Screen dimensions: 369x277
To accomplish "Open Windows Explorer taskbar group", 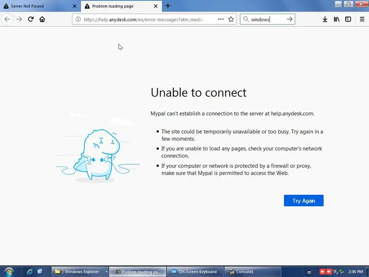I will coord(78,272).
